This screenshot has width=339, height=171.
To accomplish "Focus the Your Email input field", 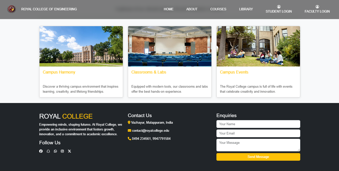I will (x=258, y=133).
